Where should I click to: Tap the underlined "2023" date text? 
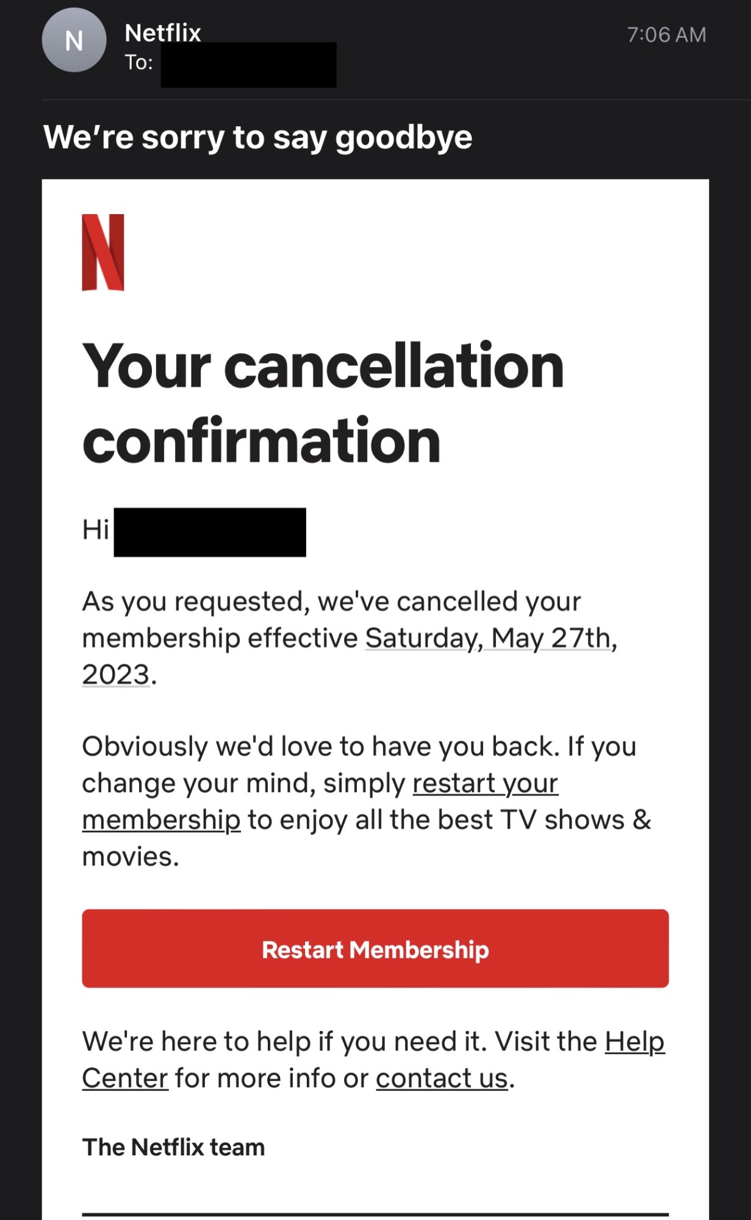click(x=116, y=675)
